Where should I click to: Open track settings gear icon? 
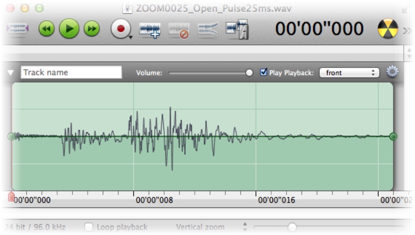pos(392,72)
